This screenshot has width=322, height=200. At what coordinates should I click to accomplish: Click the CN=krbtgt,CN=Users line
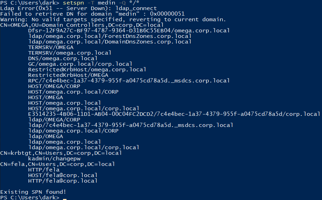61,153
